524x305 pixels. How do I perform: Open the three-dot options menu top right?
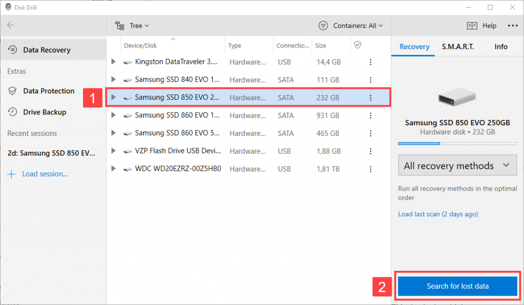[512, 25]
